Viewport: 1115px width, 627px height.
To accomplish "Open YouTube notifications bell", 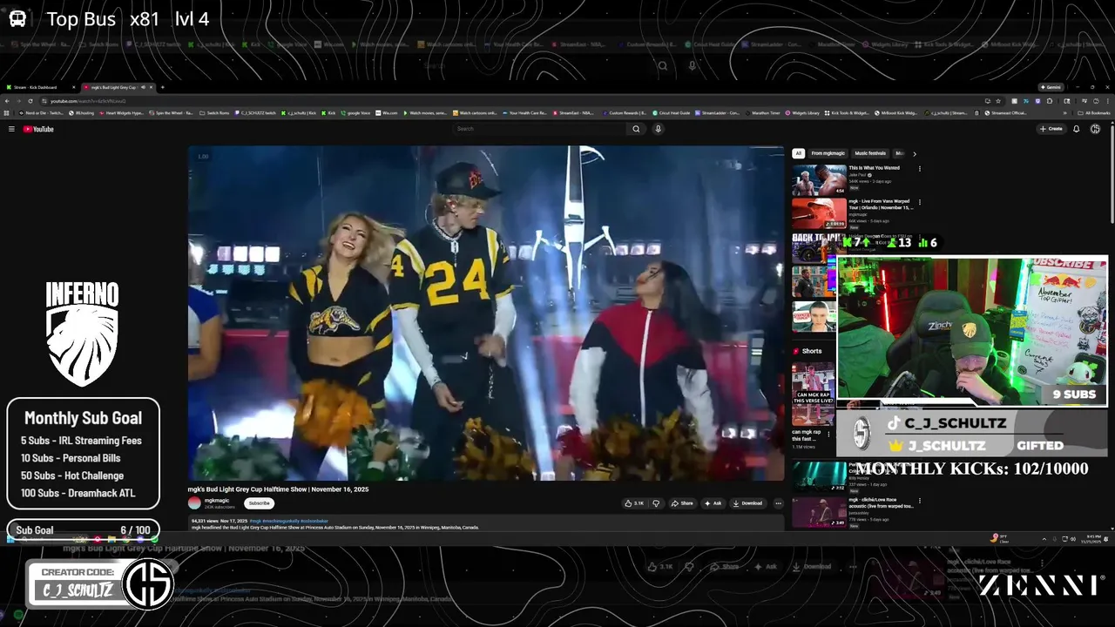I will (x=1076, y=129).
